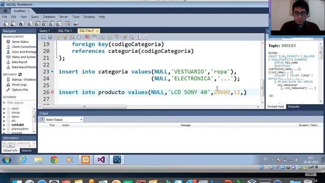Click the editor horizontal scrollbar thumb

click(84, 107)
